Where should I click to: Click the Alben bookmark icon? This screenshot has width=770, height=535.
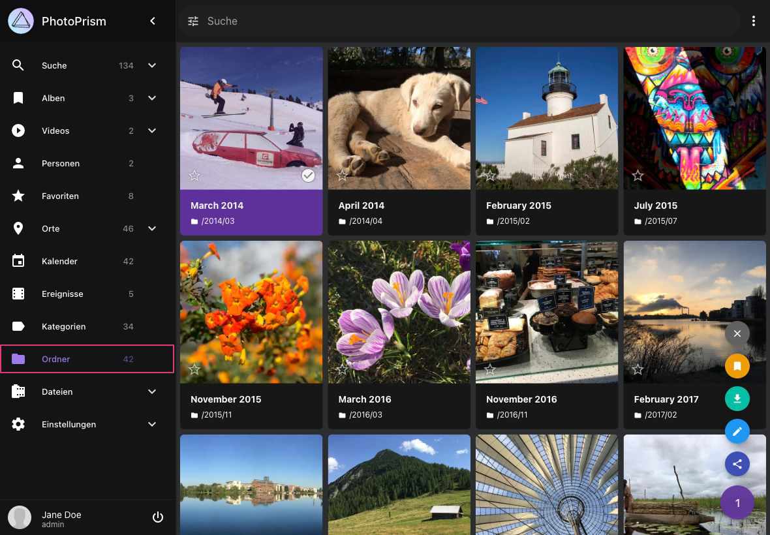point(18,98)
